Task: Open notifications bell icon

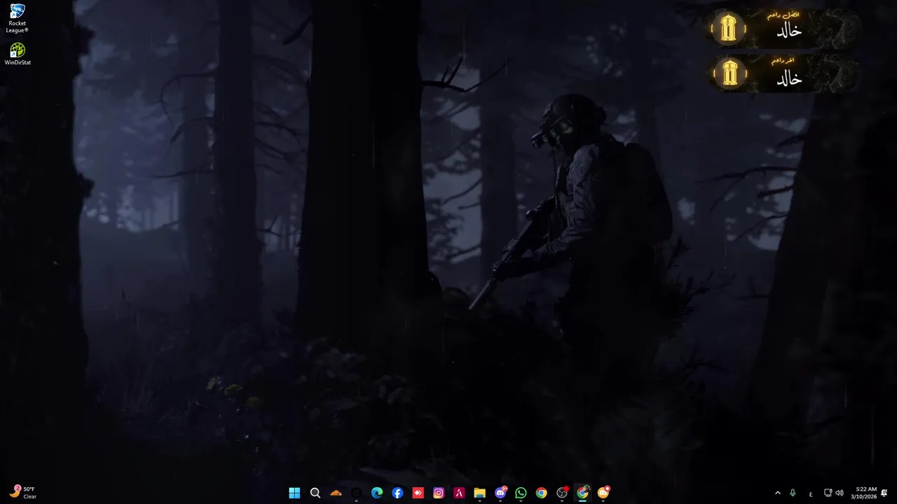Action: [884, 493]
